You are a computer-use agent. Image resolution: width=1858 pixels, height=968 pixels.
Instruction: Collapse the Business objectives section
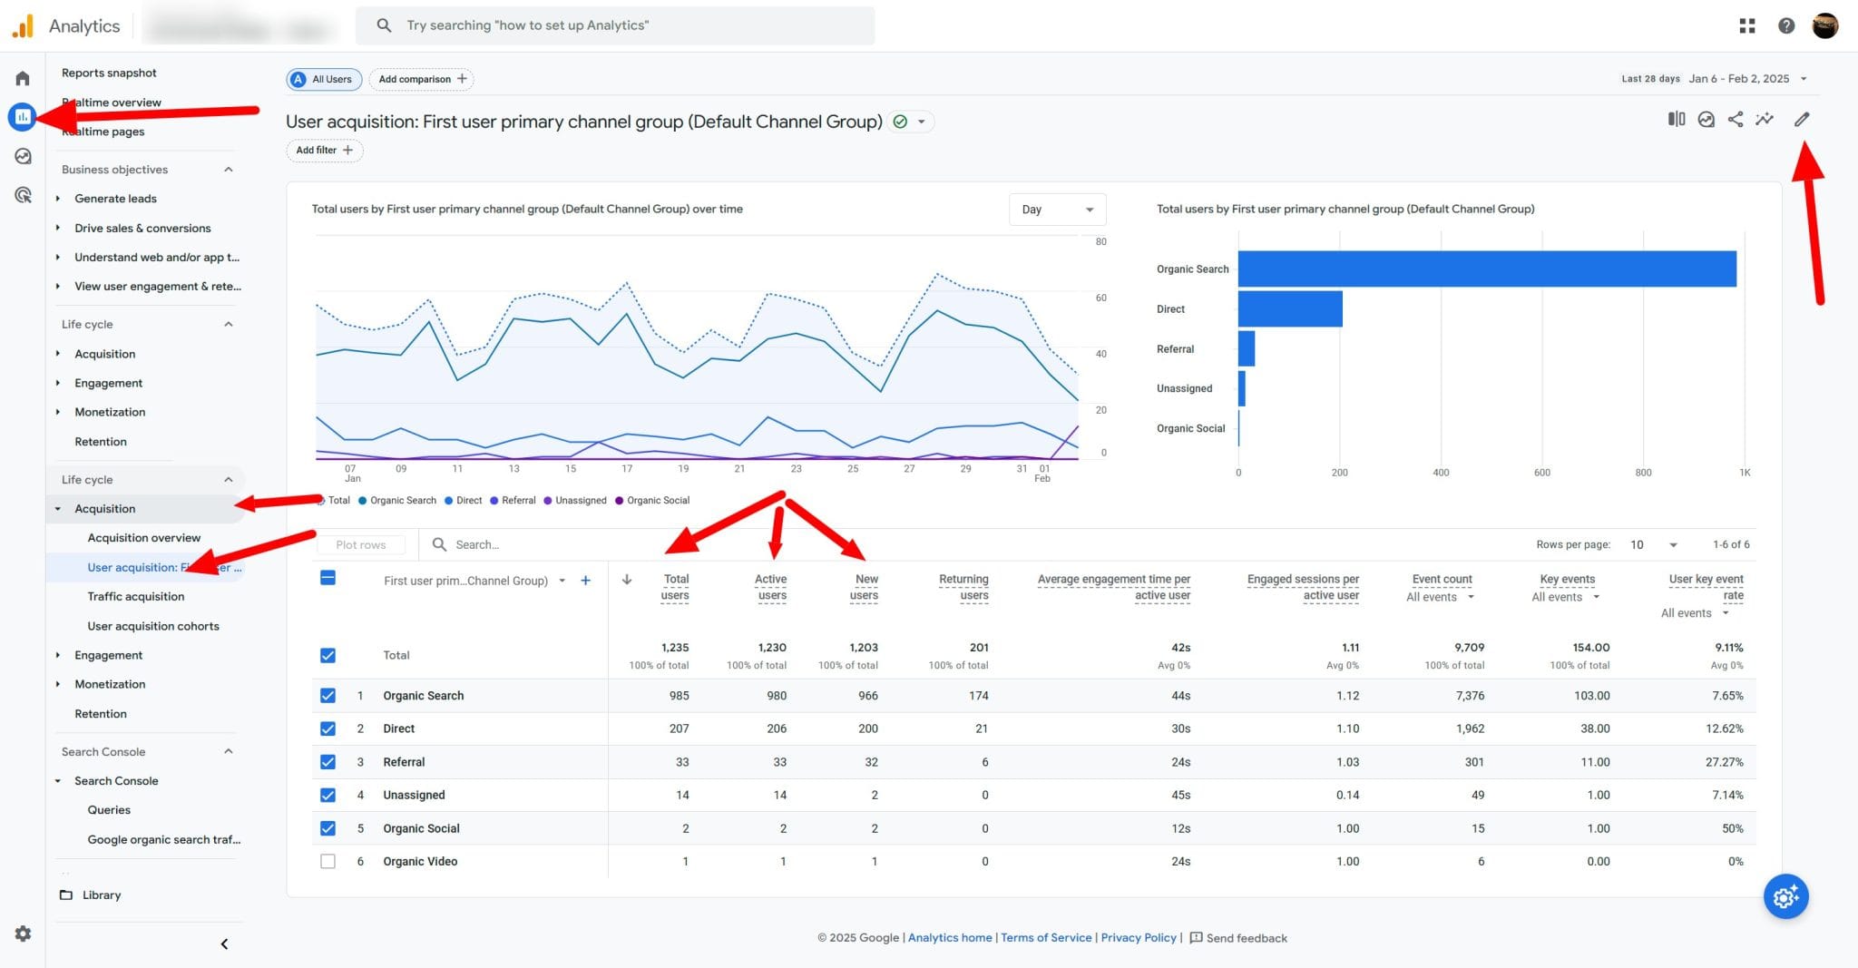pyautogui.click(x=227, y=169)
